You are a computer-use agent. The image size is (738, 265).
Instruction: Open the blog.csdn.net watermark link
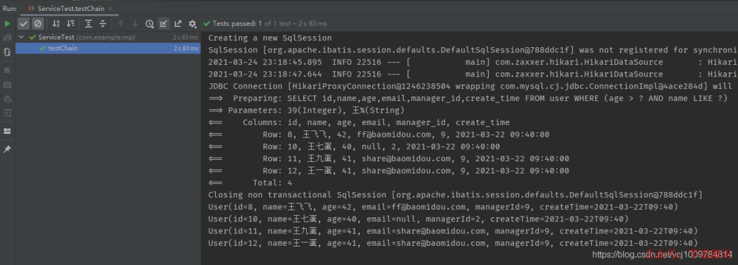(662, 255)
